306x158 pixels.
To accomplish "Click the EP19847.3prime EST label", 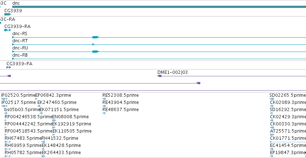I will pos(288,153).
